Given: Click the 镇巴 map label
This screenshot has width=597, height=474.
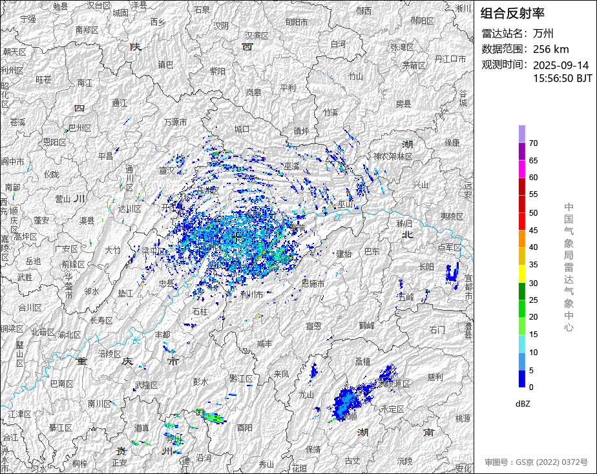Looking at the screenshot, I should point(165,65).
